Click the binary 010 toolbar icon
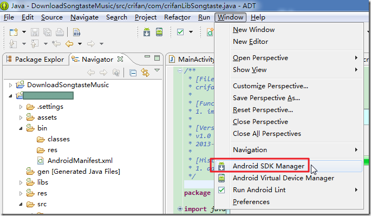The image size is (371, 216). [77, 32]
